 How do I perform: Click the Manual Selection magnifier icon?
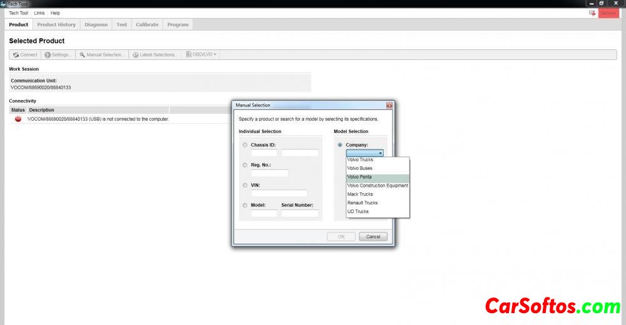coord(82,55)
